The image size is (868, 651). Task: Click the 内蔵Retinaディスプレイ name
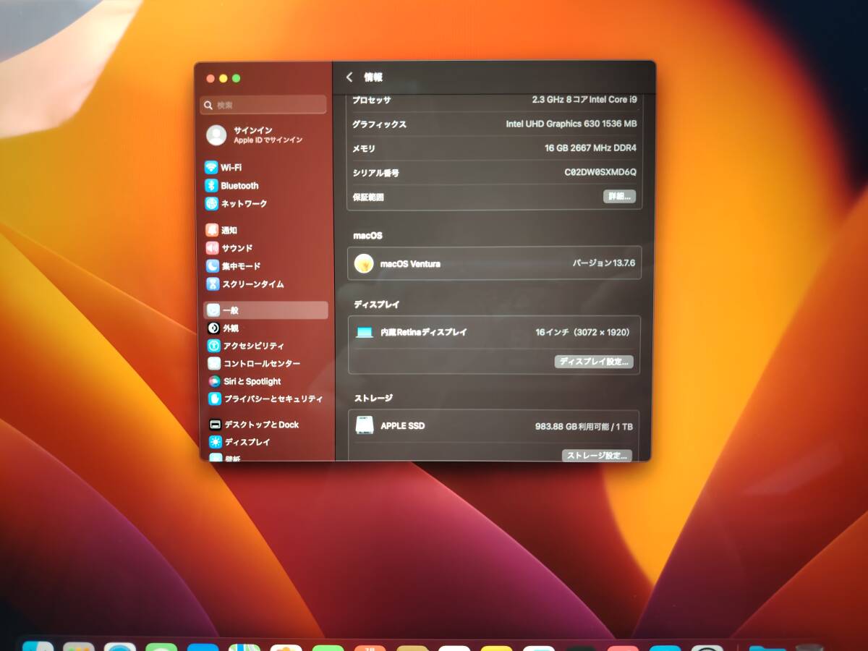tap(424, 333)
